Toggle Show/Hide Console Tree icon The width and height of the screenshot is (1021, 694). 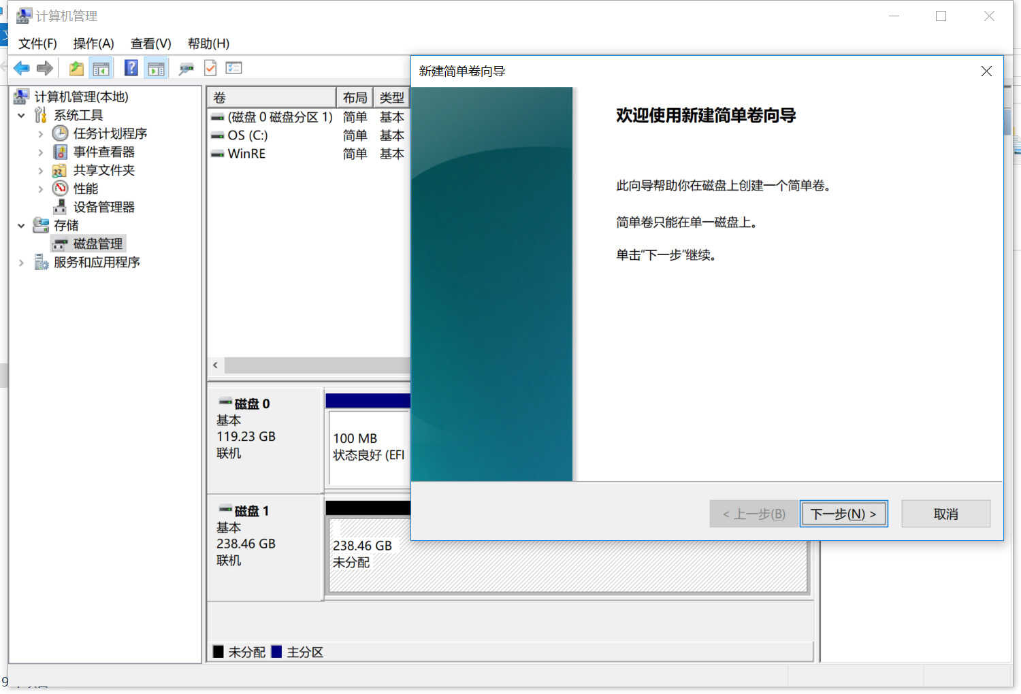101,68
